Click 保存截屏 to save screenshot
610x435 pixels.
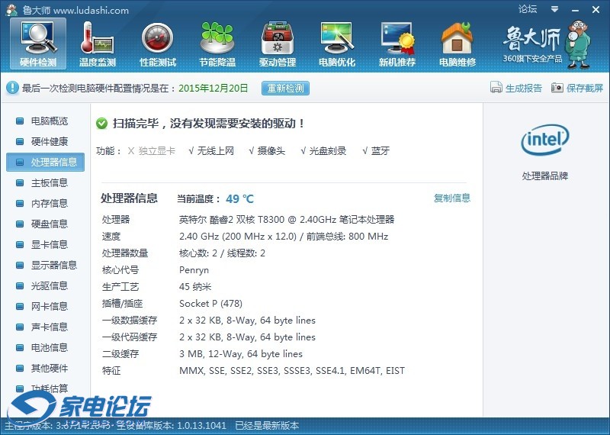coord(577,88)
